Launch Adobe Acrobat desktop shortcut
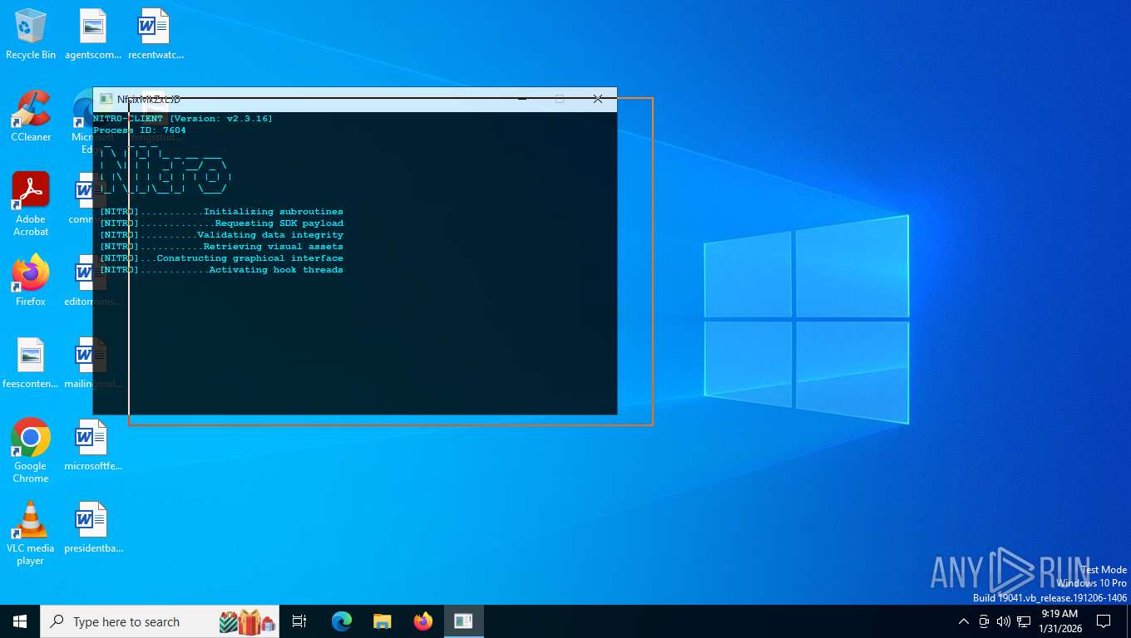Screen dimensions: 1131x638 [x=31, y=204]
